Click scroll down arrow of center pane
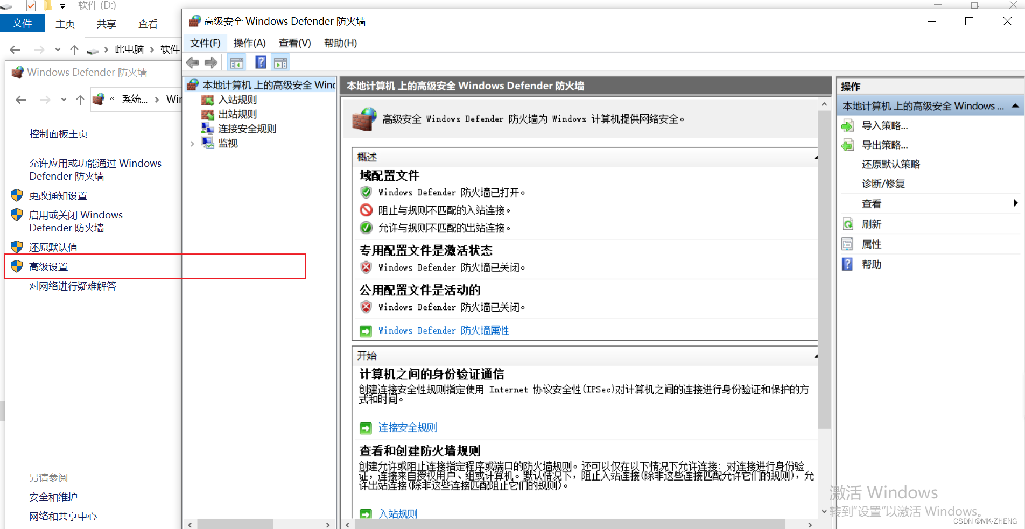This screenshot has height=529, width=1025. [824, 512]
